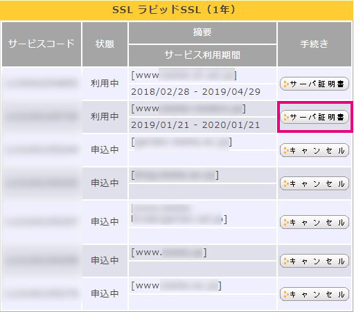Click キャンセル for the two-line domain row
The image size is (354, 312).
315,222
